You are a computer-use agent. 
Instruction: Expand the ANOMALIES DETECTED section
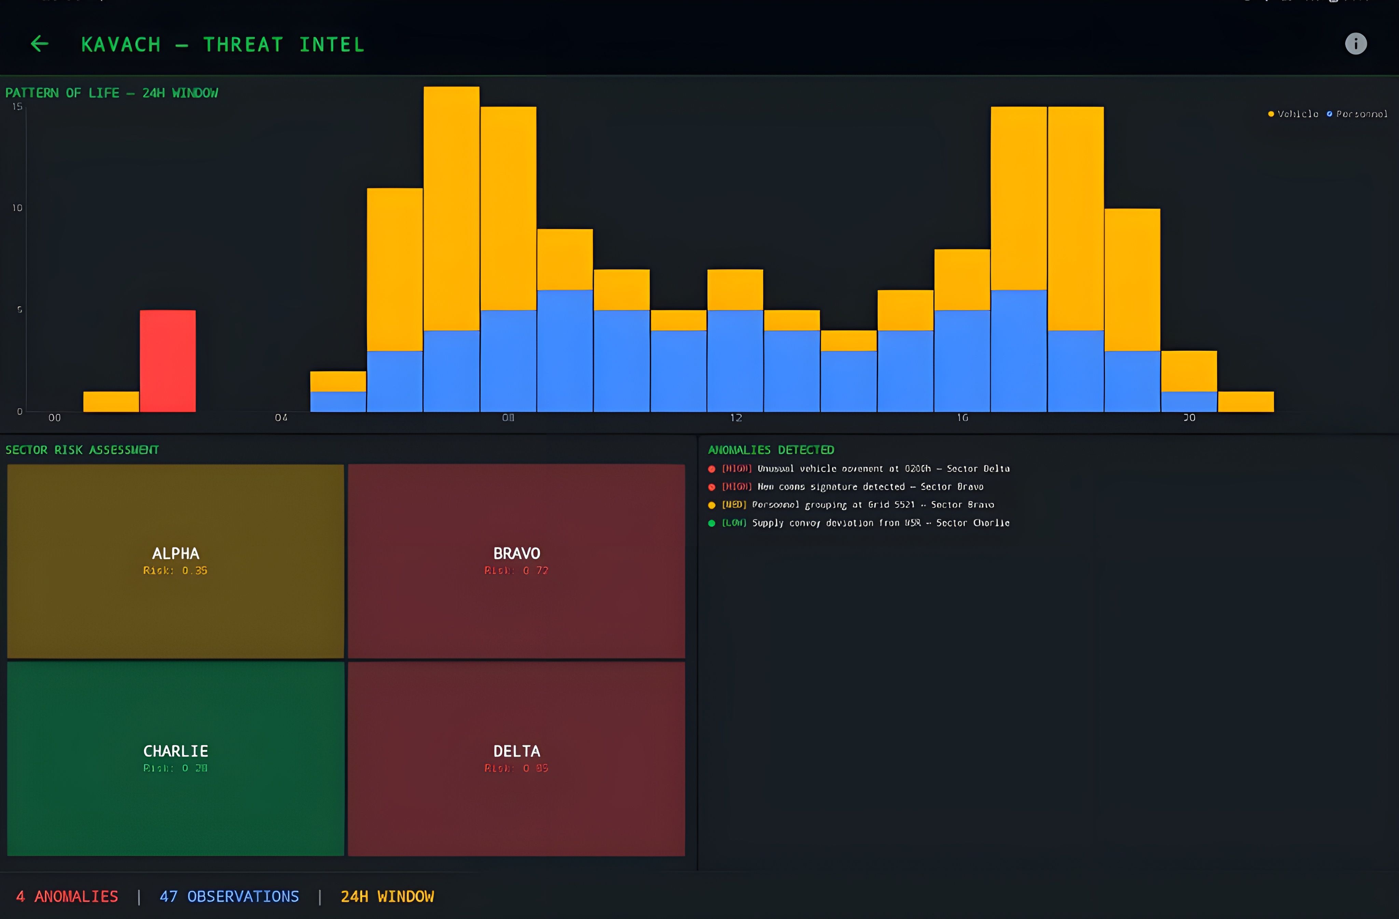(771, 450)
